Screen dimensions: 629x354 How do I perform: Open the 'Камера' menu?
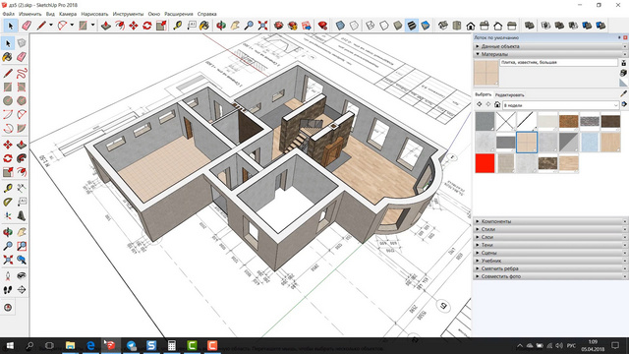[x=68, y=14]
